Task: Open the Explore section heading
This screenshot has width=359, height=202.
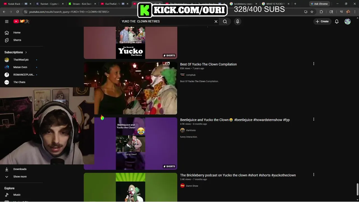Action: 10,188
